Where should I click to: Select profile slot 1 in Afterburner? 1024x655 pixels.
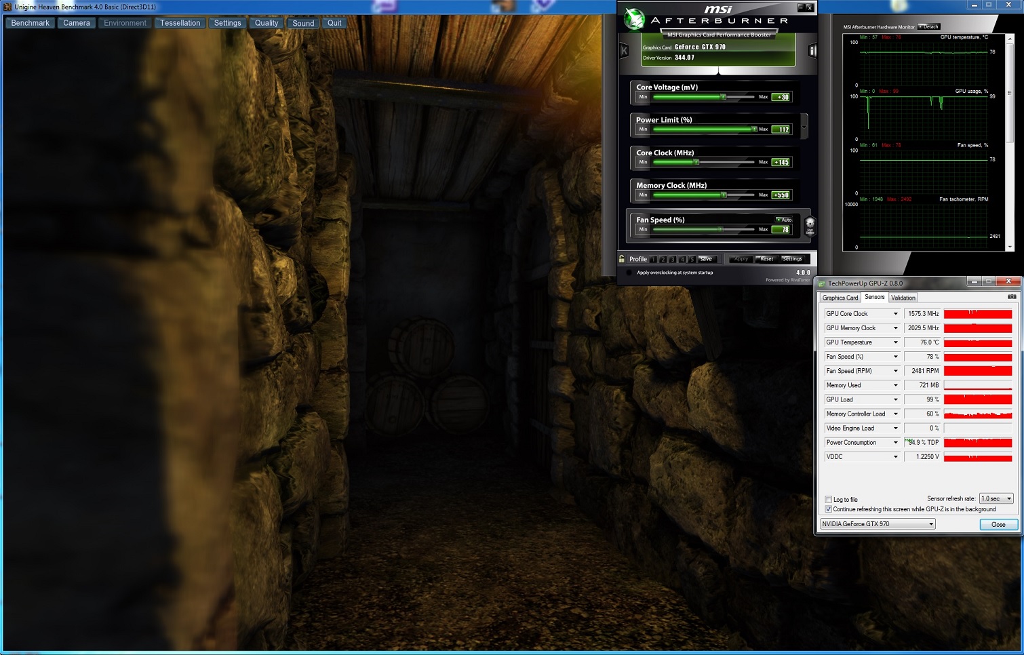[654, 259]
